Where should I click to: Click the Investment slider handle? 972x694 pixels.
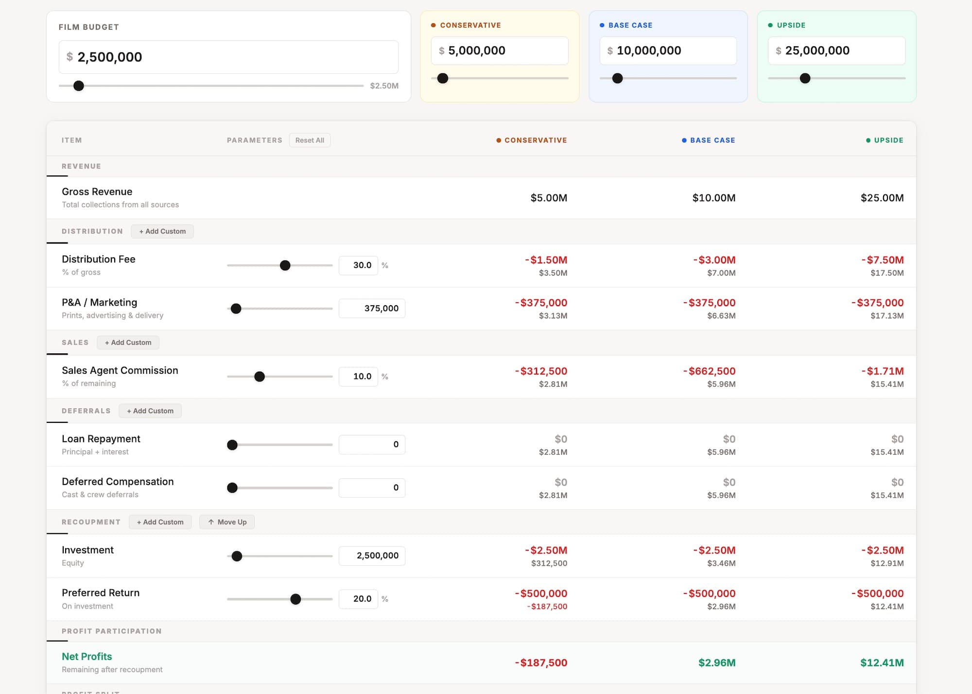pos(236,555)
